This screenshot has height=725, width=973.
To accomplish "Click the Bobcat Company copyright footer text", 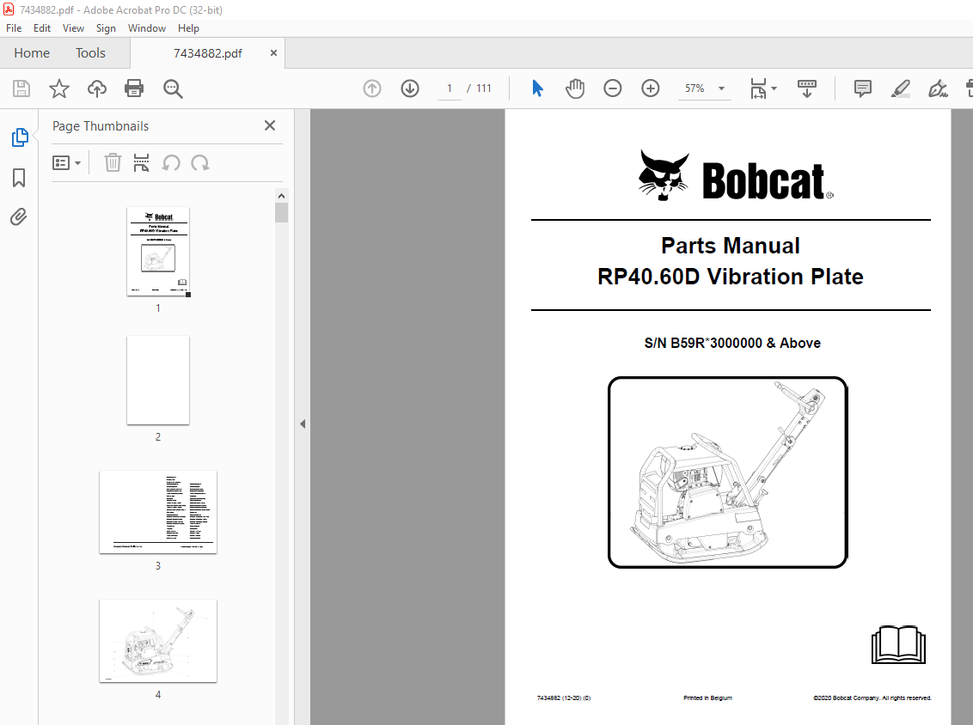I will click(872, 698).
